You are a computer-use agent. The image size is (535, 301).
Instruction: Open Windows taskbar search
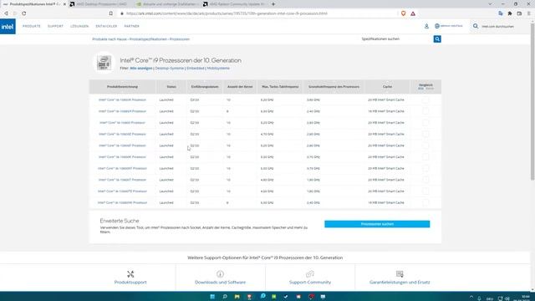(x=225, y=297)
